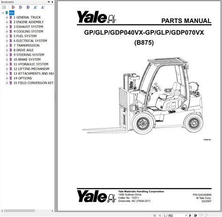Decrease bookmark text size with A-
The height and width of the screenshot is (217, 222).
43,7
